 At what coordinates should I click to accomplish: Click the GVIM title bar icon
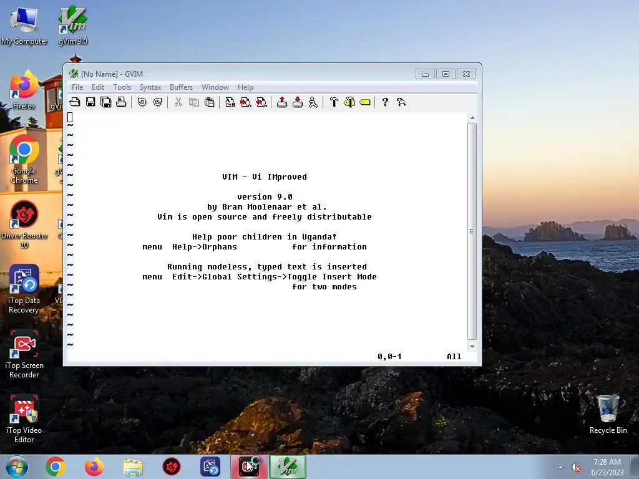pyautogui.click(x=74, y=74)
